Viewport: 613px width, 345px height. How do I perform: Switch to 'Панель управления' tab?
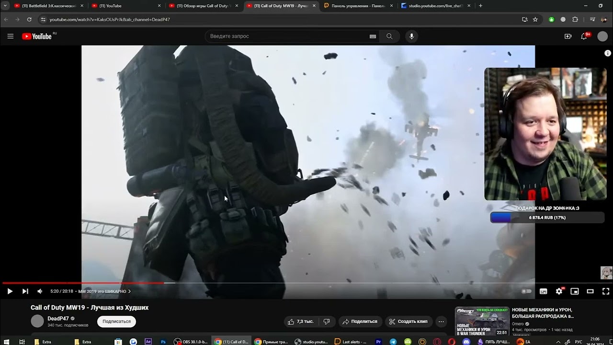pyautogui.click(x=358, y=6)
